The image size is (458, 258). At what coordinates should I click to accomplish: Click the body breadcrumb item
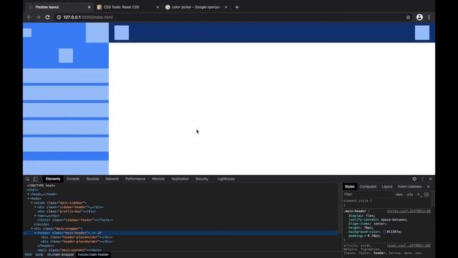tap(39, 255)
